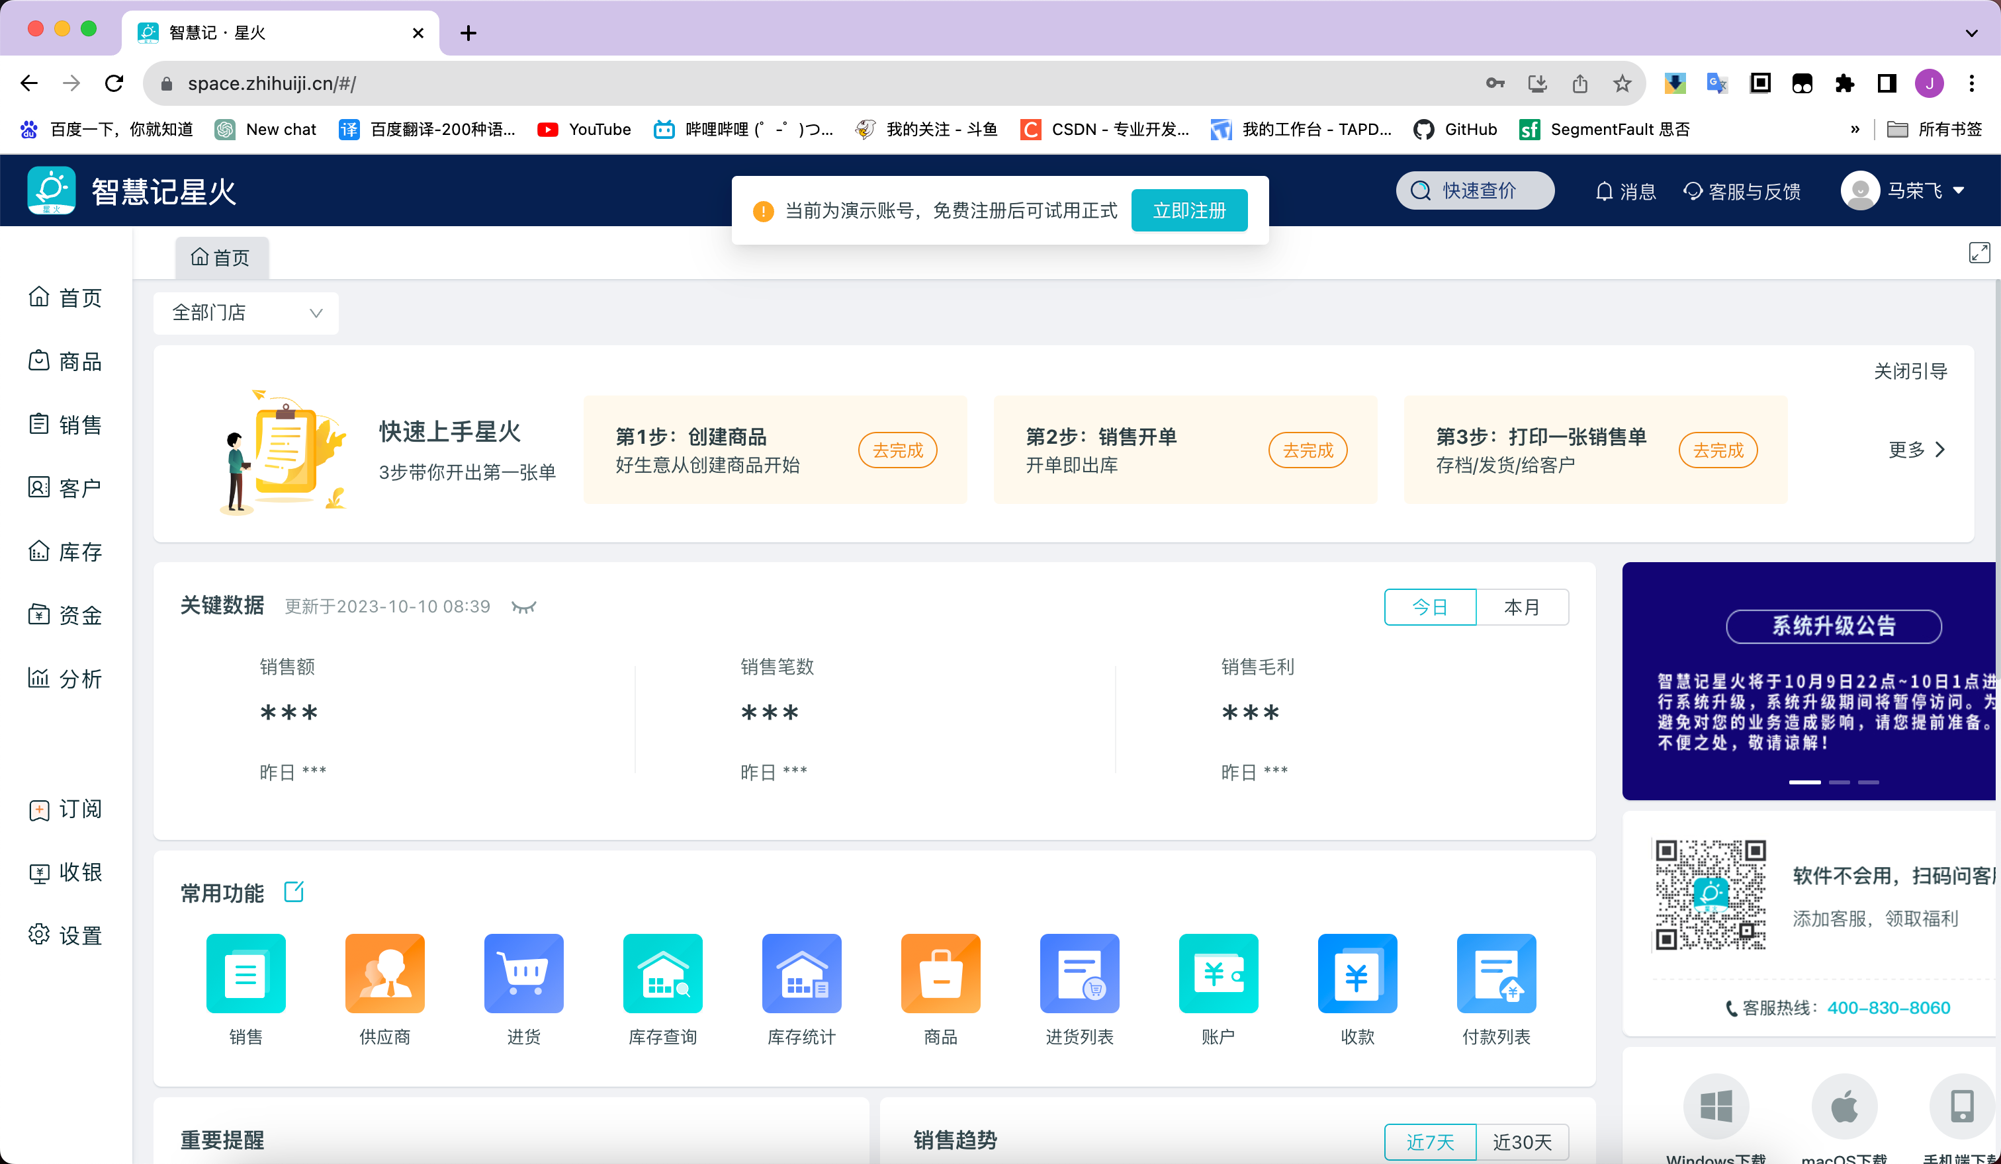The image size is (2001, 1164).
Task: Open Chrome's three-dot menu
Action: pos(1972,83)
